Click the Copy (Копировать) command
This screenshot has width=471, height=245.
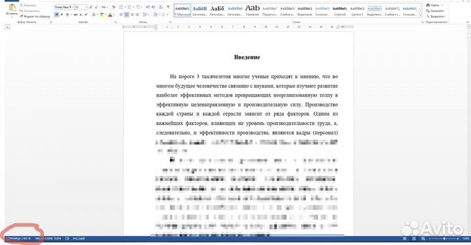pyautogui.click(x=29, y=11)
